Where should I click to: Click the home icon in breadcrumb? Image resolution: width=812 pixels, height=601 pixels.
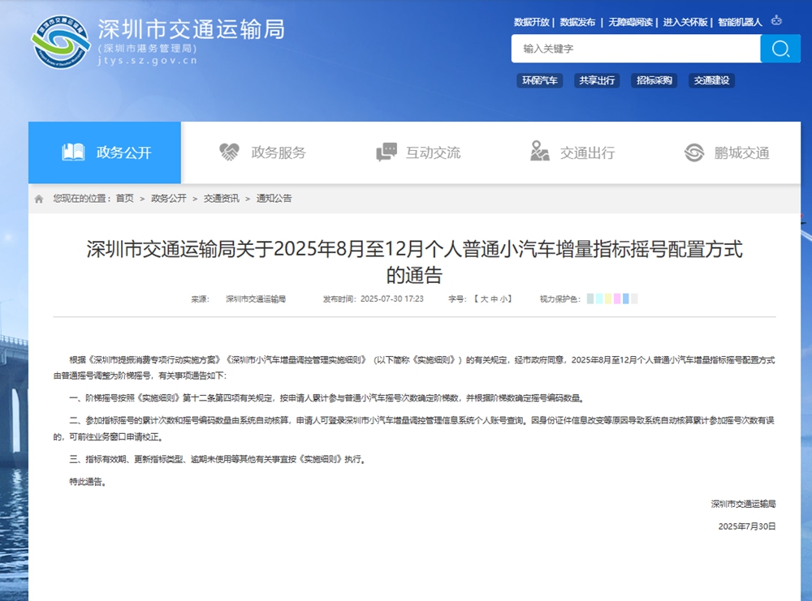[39, 199]
